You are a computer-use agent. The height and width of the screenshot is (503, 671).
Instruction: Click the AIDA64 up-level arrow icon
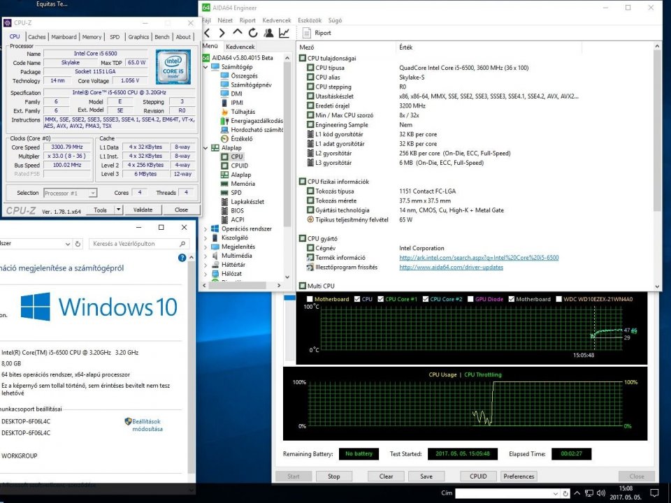[x=237, y=33]
